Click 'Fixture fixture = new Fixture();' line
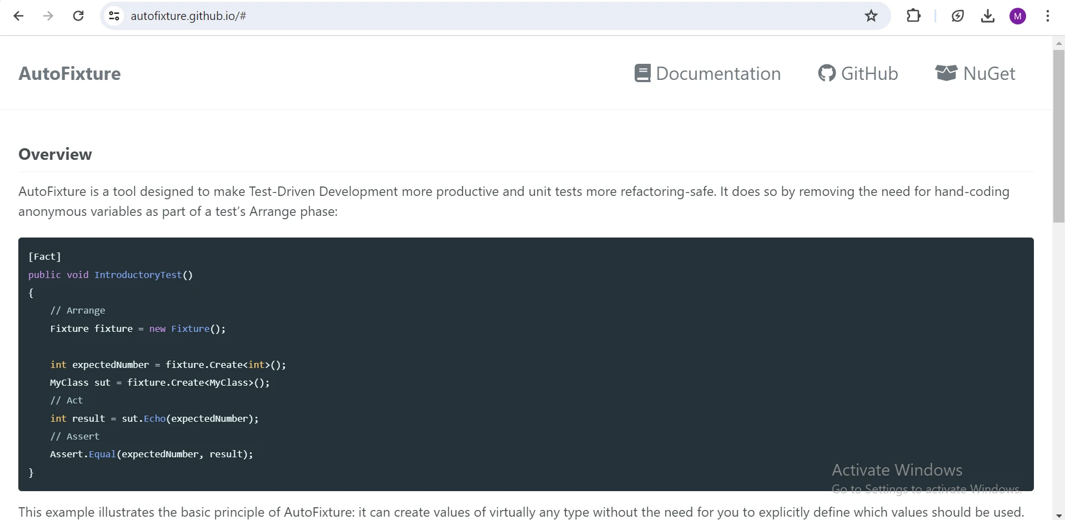1065x520 pixels. point(138,329)
